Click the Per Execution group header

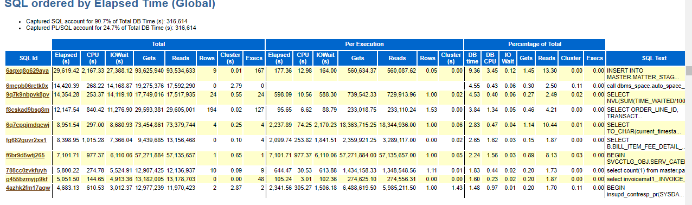tap(364, 44)
